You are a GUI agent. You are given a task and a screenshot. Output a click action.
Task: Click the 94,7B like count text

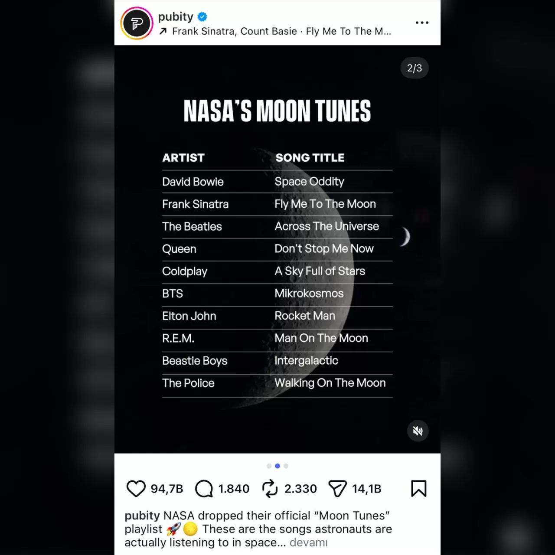(167, 489)
